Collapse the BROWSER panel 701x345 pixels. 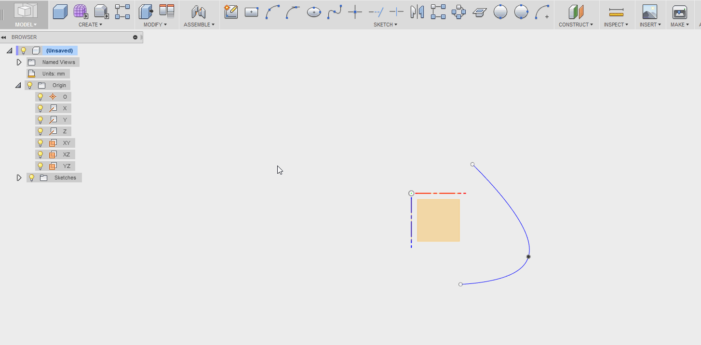coord(4,37)
